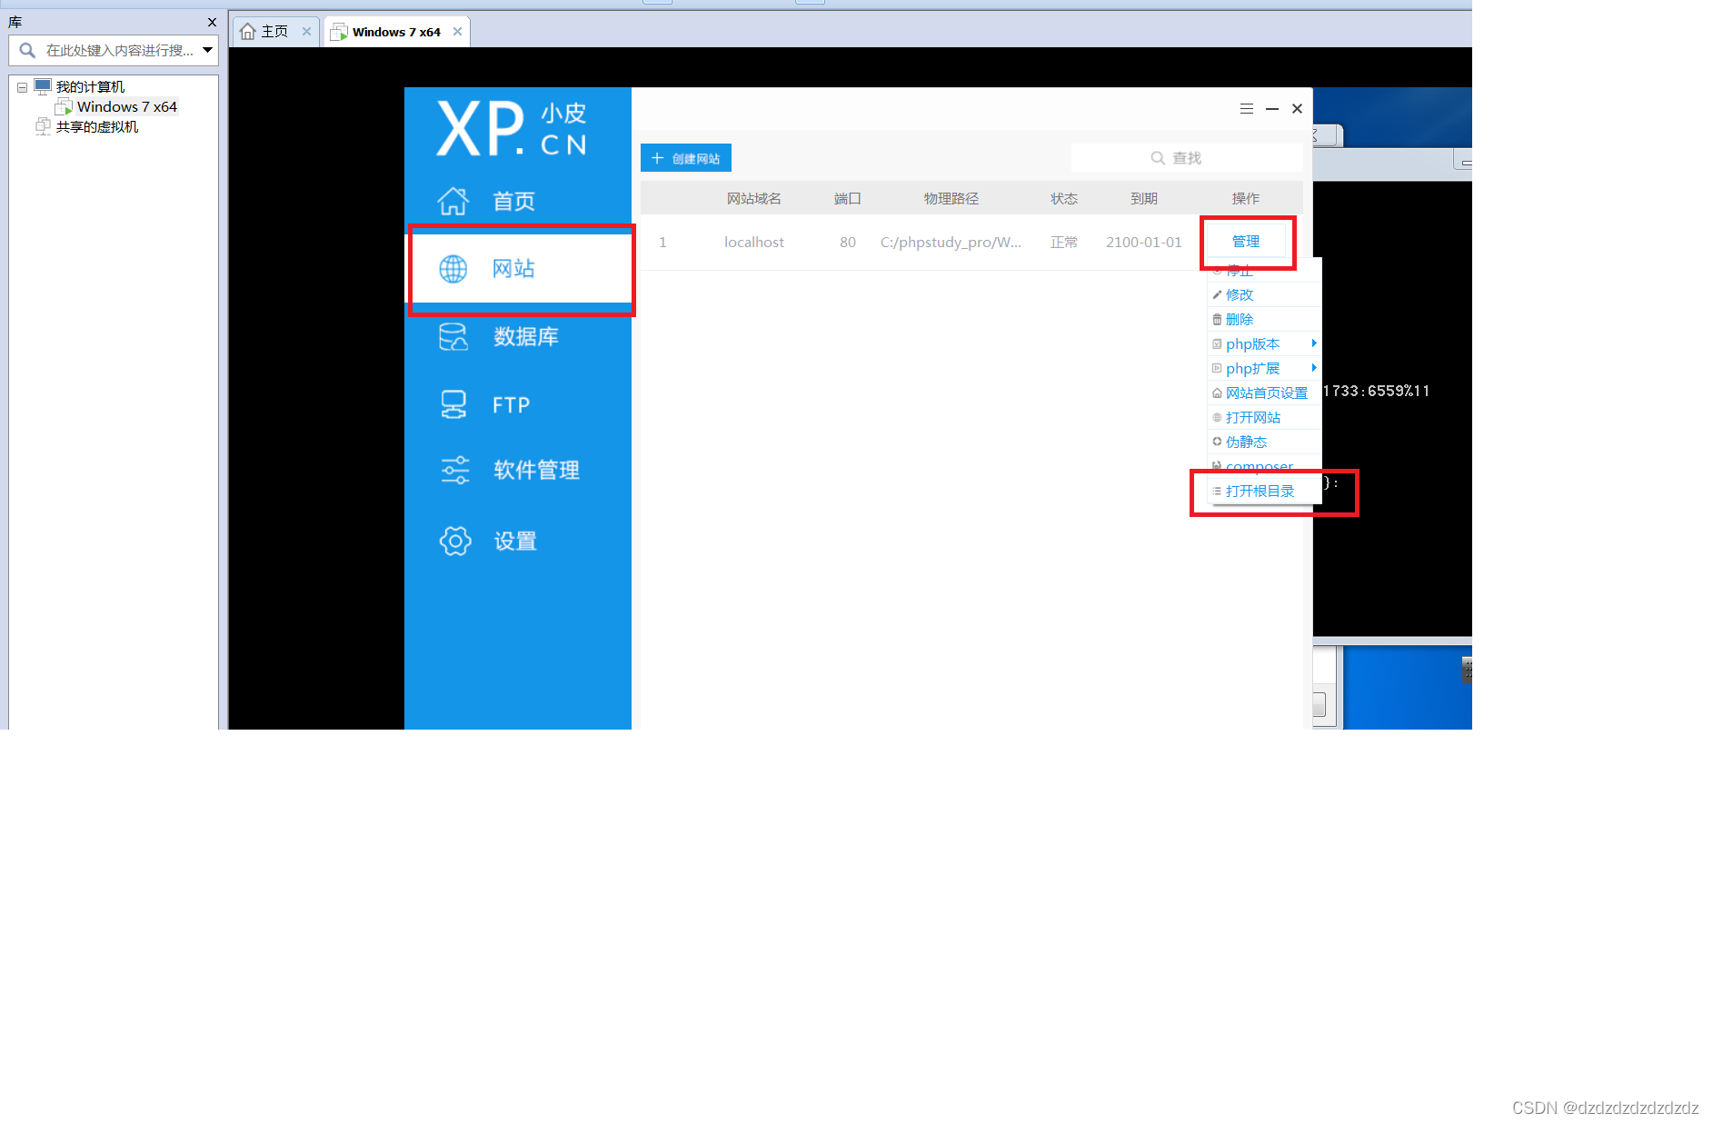Image resolution: width=1713 pixels, height=1123 pixels.
Task: Open the 管理 dropdown for localhost
Action: (x=1246, y=242)
